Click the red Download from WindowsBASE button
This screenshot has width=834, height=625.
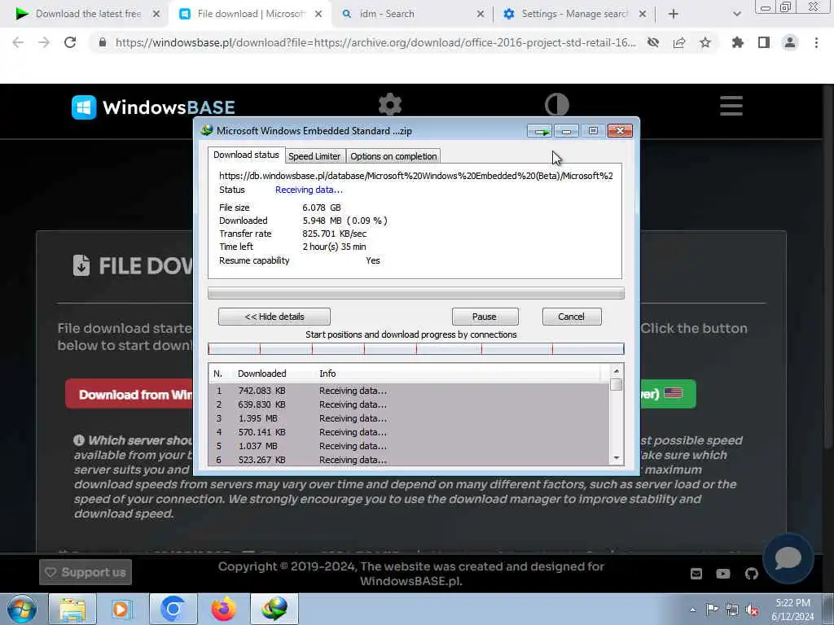click(x=129, y=395)
